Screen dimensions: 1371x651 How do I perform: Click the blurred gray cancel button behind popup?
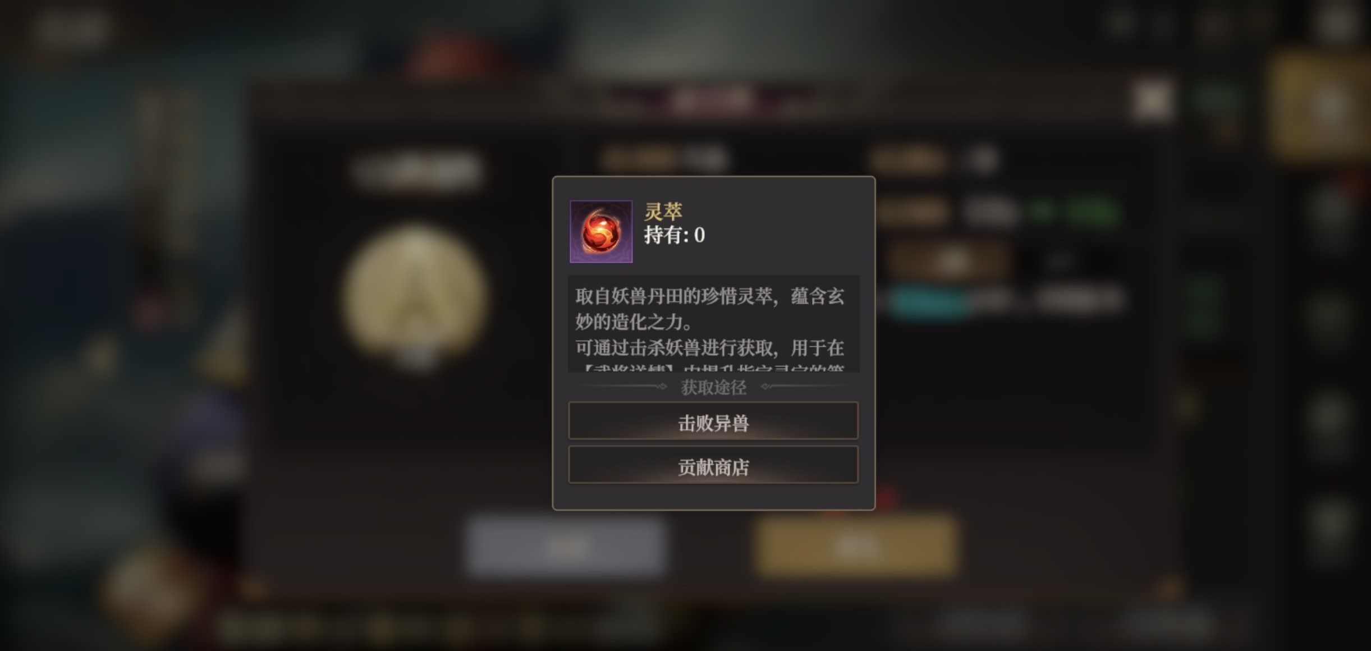[x=566, y=545]
